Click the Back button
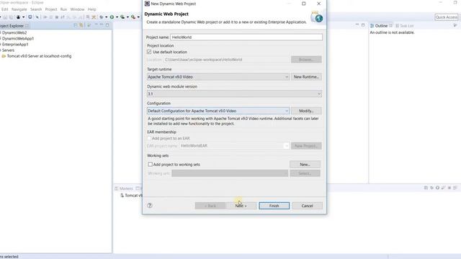The width and height of the screenshot is (461, 259). tap(210, 206)
